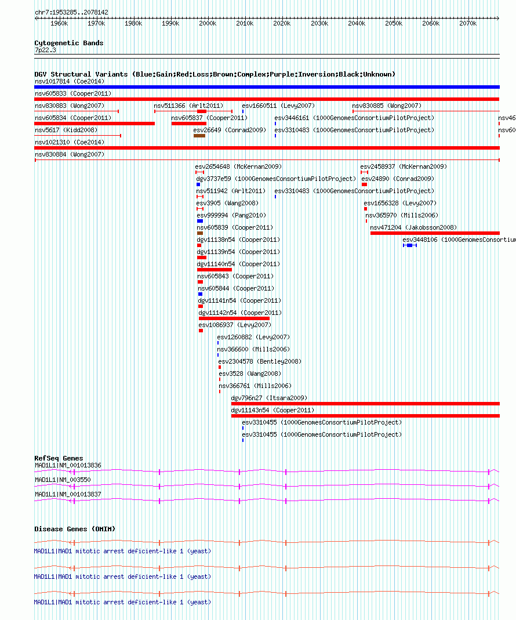516x620 pixels.
Task: Select nsv830885 (Wong2007) variant label
Action: point(387,106)
